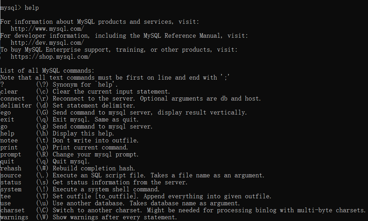Click the 'system' command name
Screen dimensions: 368x221
[11, 189]
